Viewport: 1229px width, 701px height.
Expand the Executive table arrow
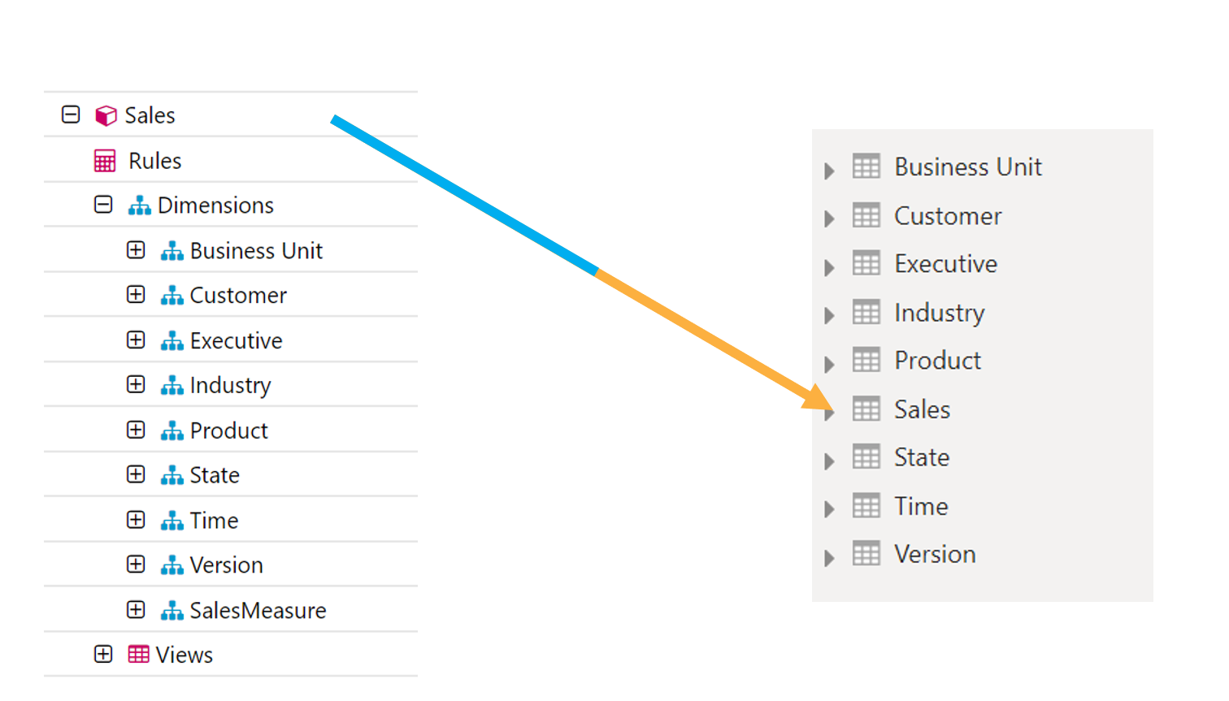(829, 267)
